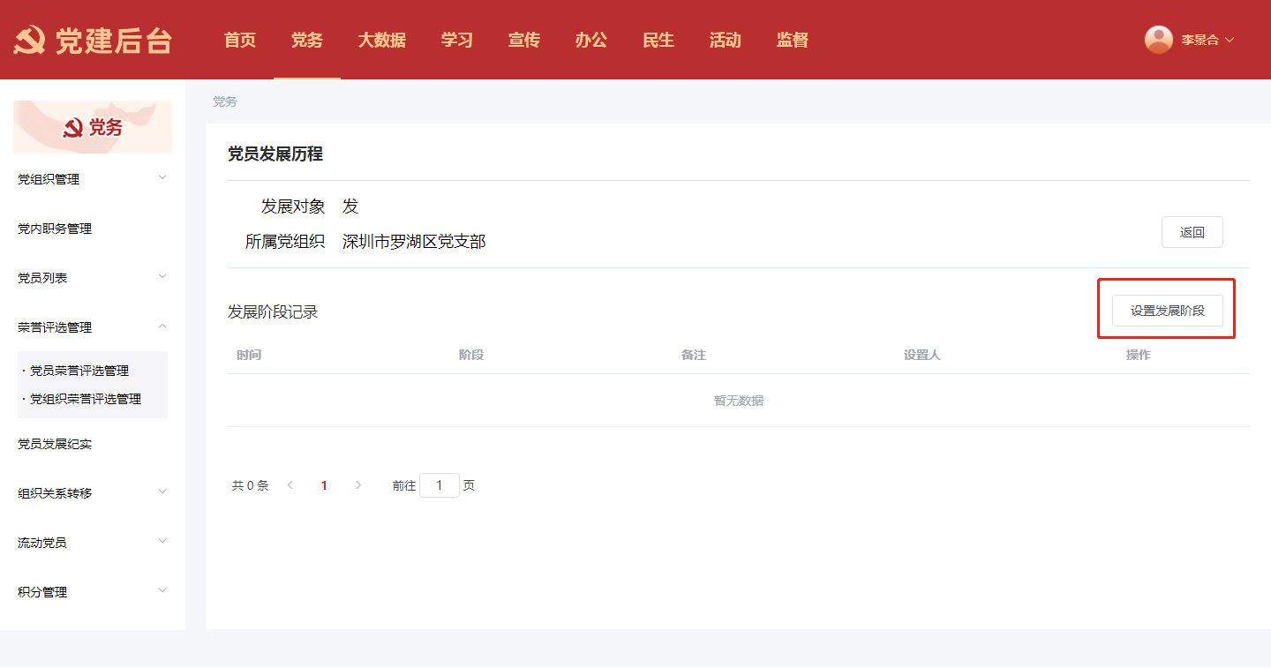Select 党员荣誉评选管理 in the sidebar
1271x668 pixels.
(x=79, y=371)
